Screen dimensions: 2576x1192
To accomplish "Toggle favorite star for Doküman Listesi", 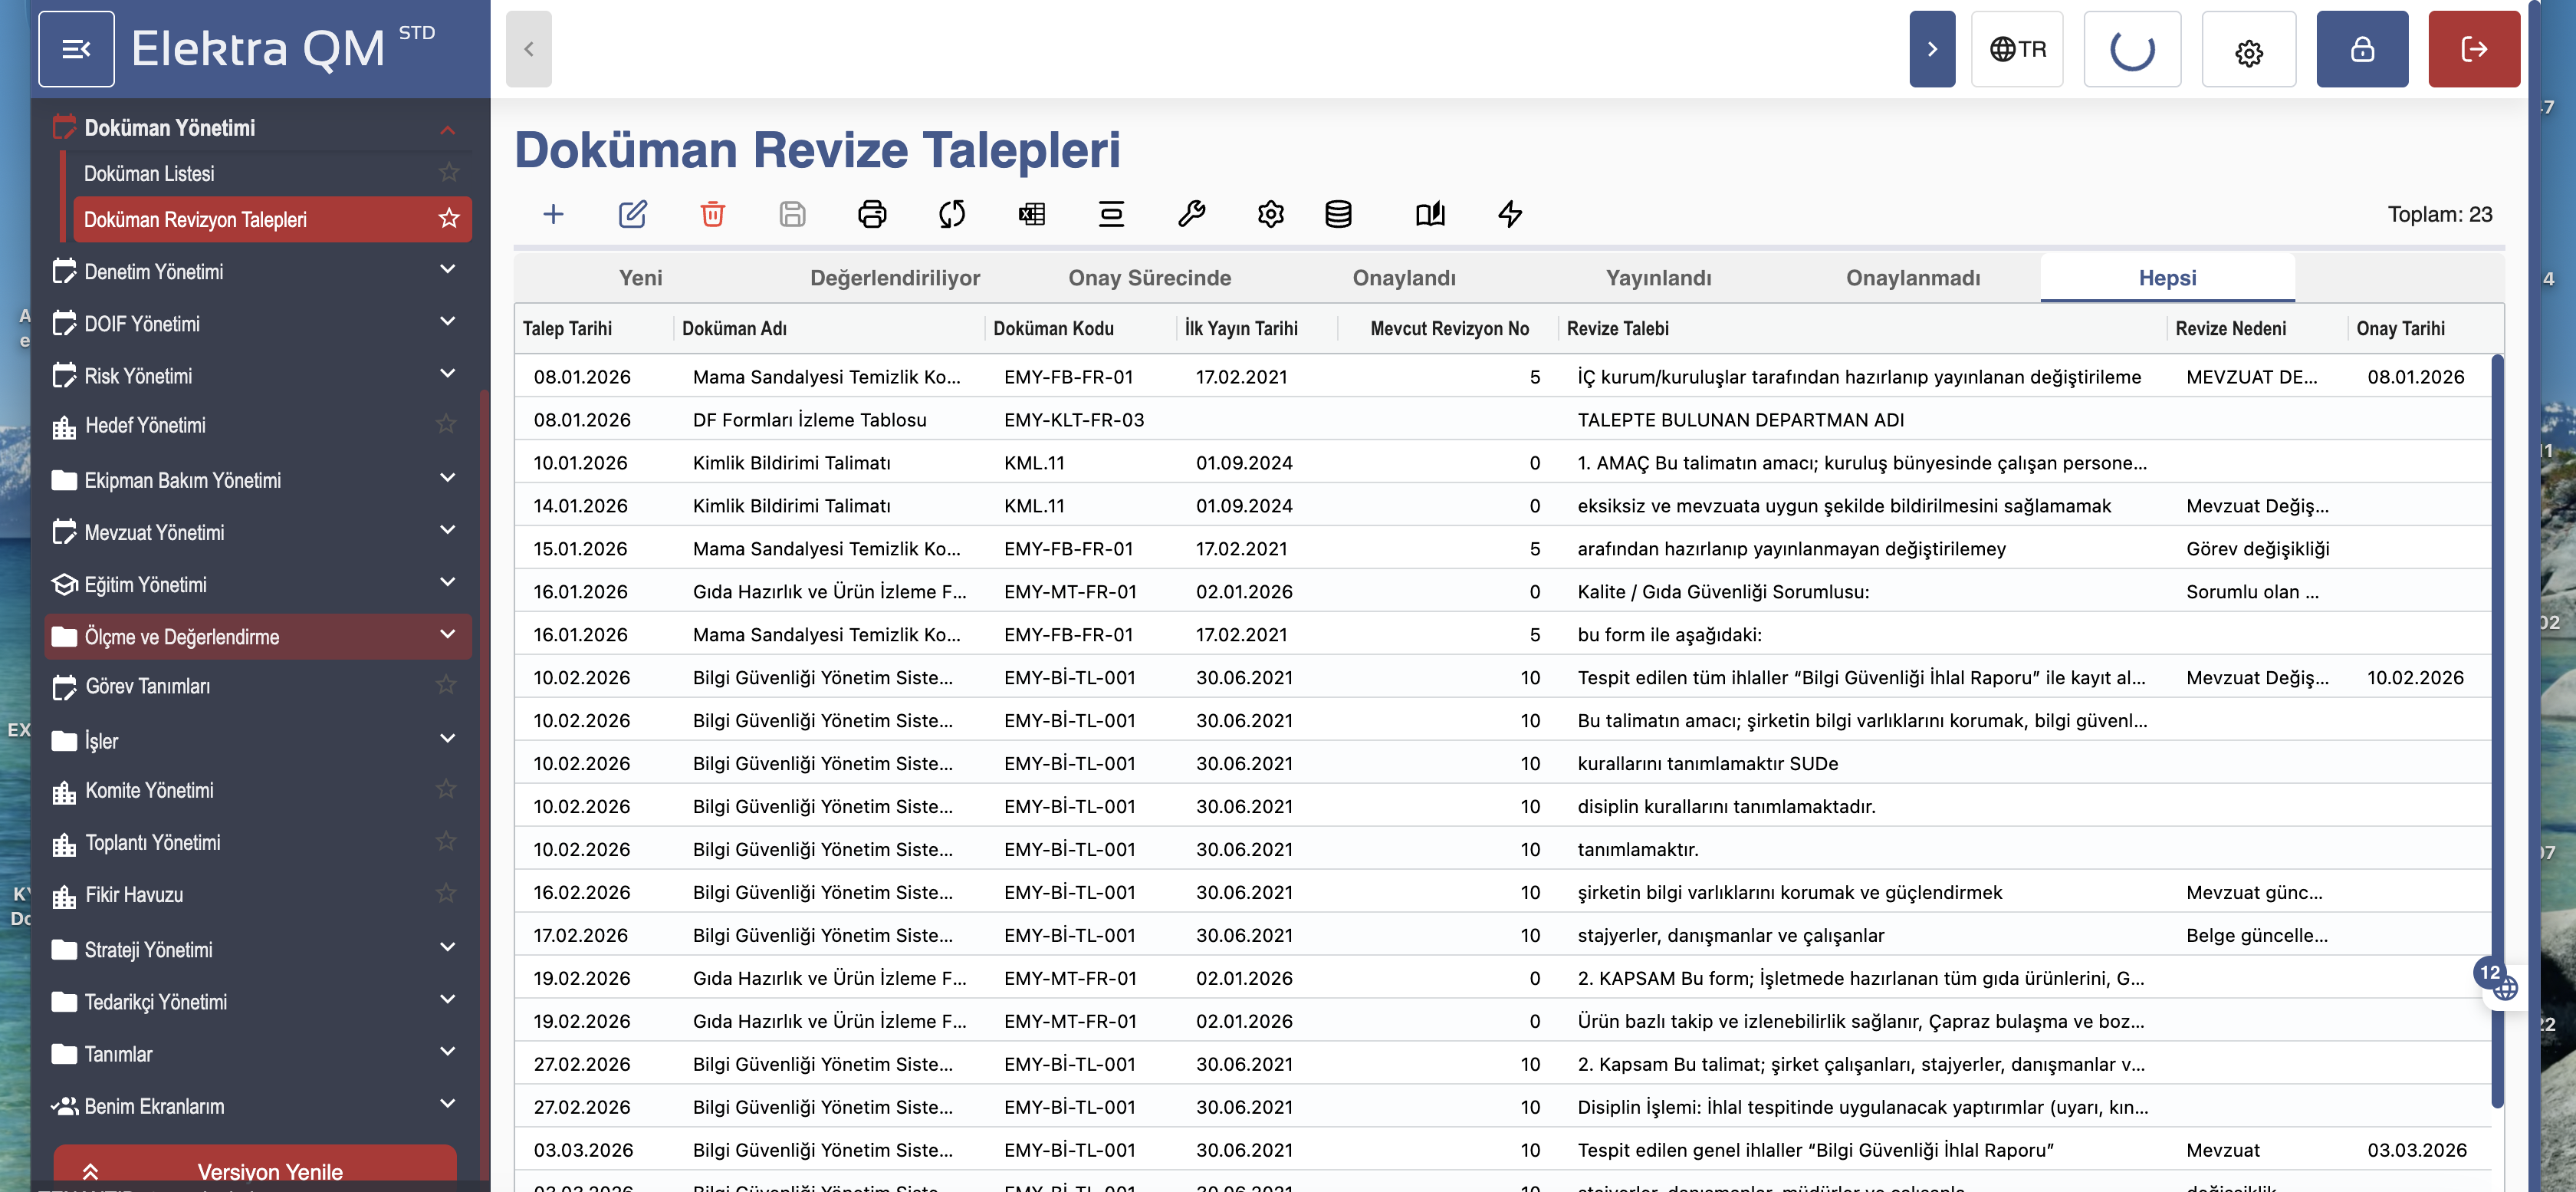I will point(449,173).
